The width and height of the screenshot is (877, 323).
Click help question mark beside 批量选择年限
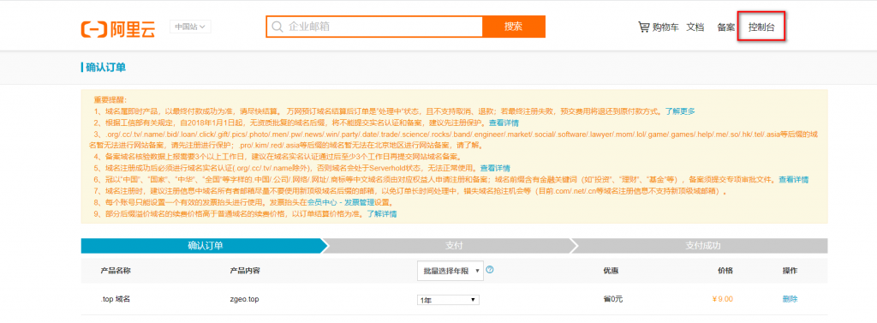click(490, 270)
